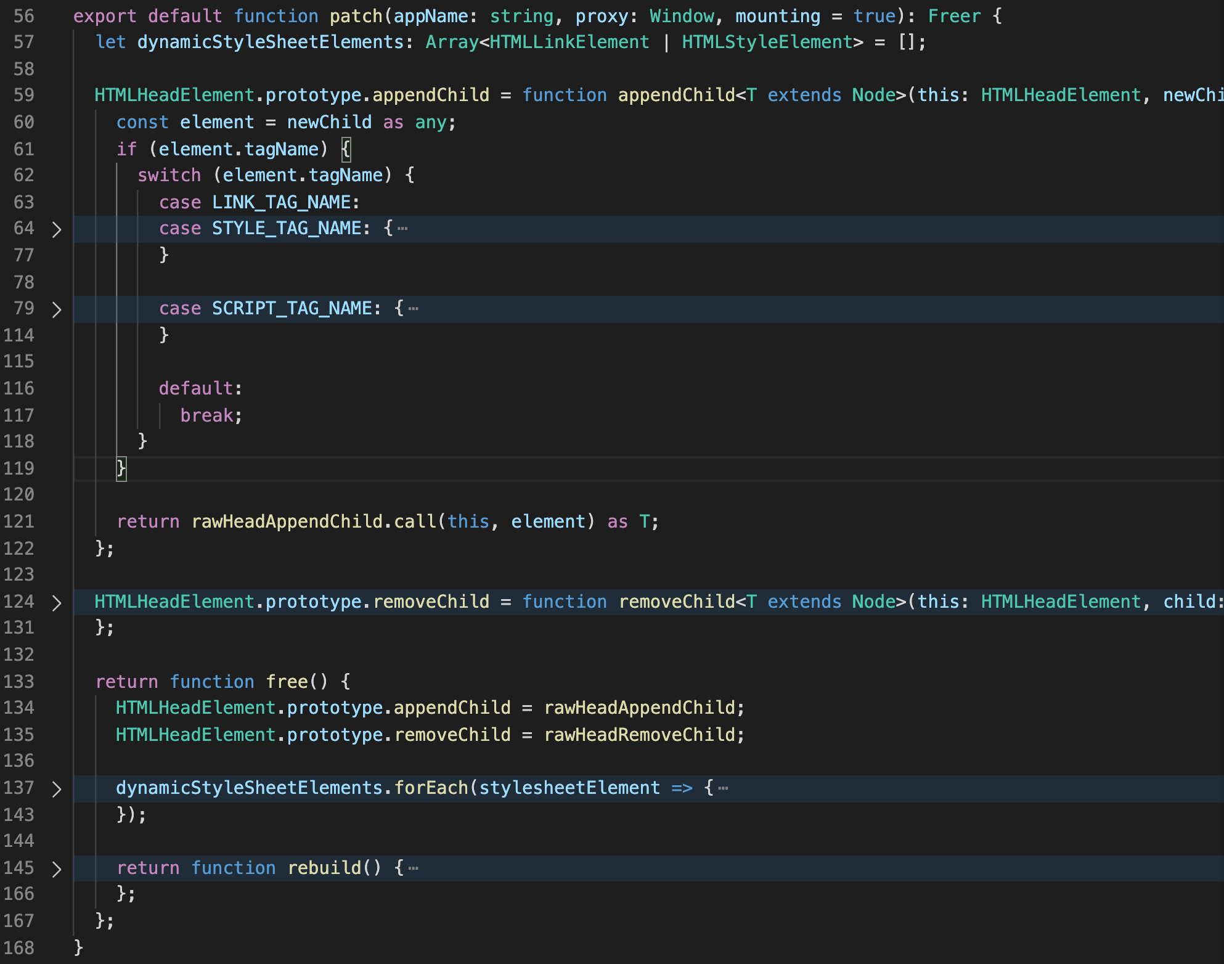Unfold the rebuild function at line 145
Screen dimensions: 1224x964
click(57, 869)
